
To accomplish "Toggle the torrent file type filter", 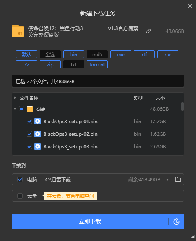I will [97, 64].
